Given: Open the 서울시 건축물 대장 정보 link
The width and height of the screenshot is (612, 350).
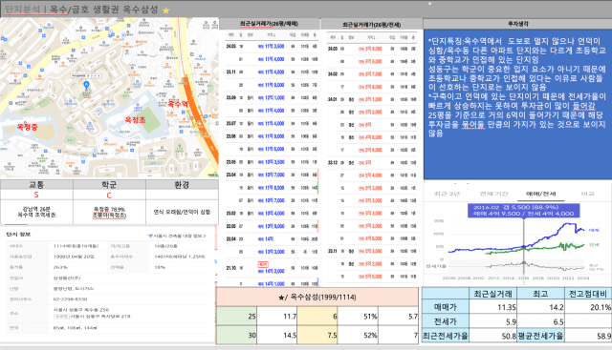Looking at the screenshot, I should (177, 236).
